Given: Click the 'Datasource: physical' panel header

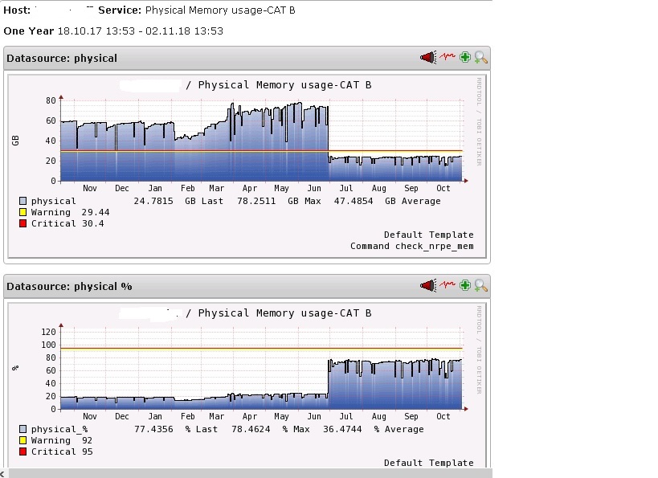Looking at the screenshot, I should tap(62, 58).
